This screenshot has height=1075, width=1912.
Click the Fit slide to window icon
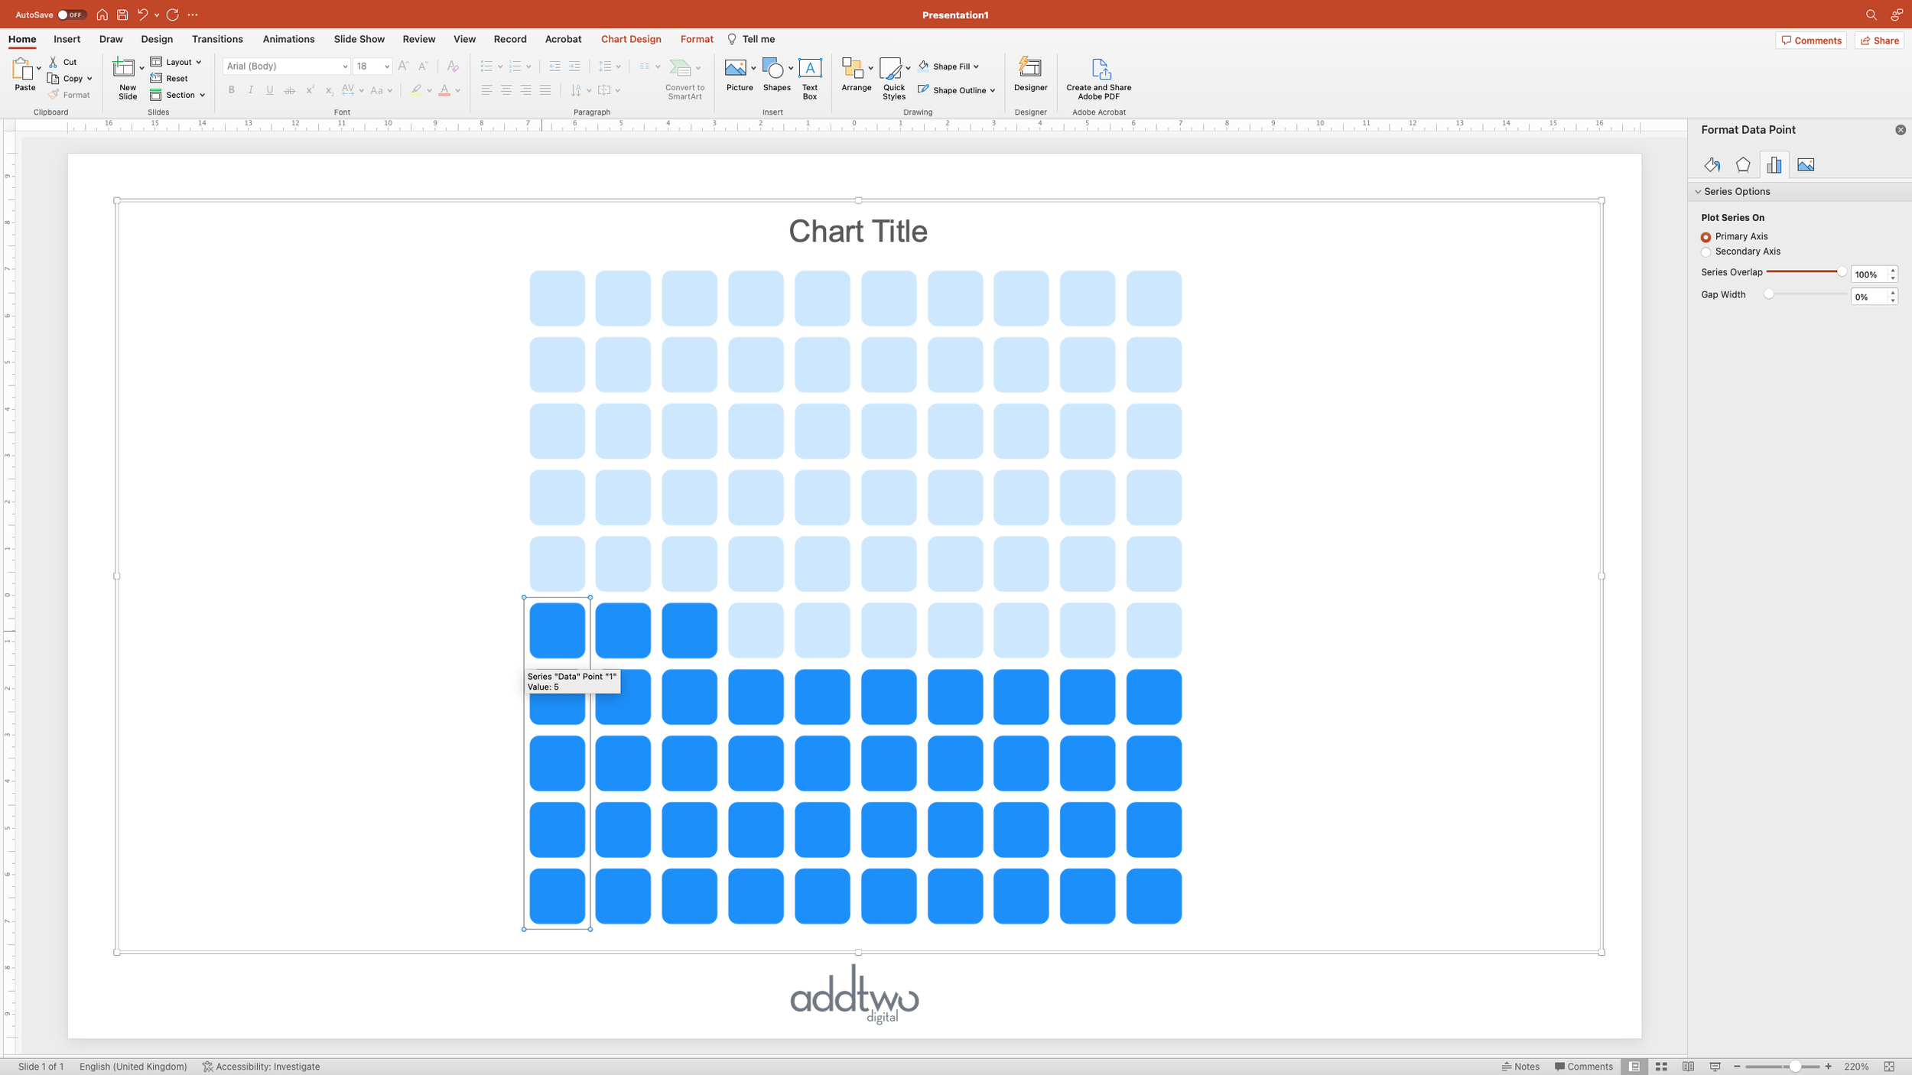pos(1890,1067)
